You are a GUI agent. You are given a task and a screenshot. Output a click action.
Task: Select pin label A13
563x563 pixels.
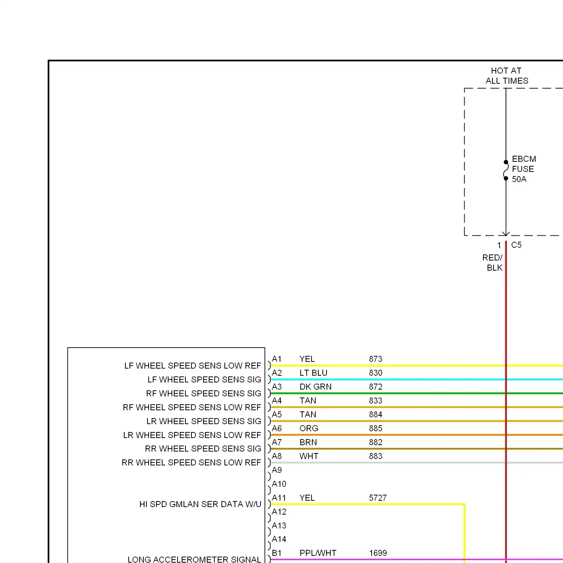tap(279, 525)
